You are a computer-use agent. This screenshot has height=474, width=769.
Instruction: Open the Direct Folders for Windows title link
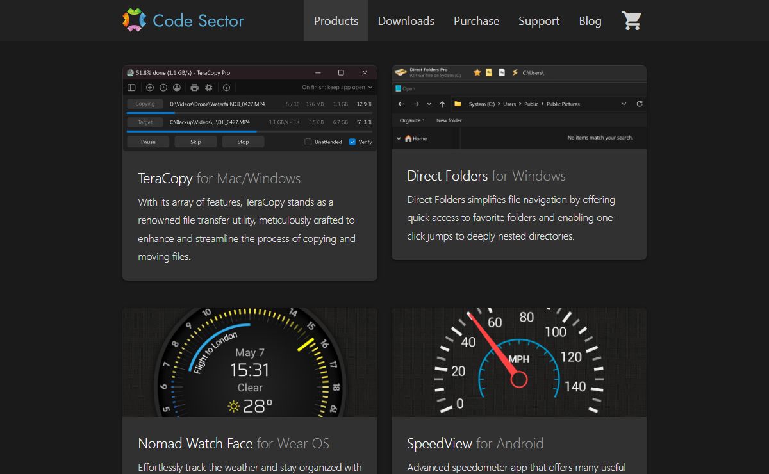tap(486, 176)
